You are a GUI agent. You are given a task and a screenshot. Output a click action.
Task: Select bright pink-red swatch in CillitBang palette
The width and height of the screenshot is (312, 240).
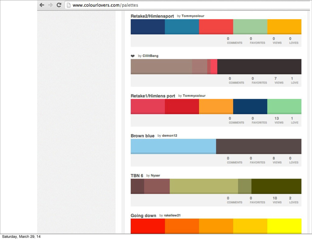(214, 67)
